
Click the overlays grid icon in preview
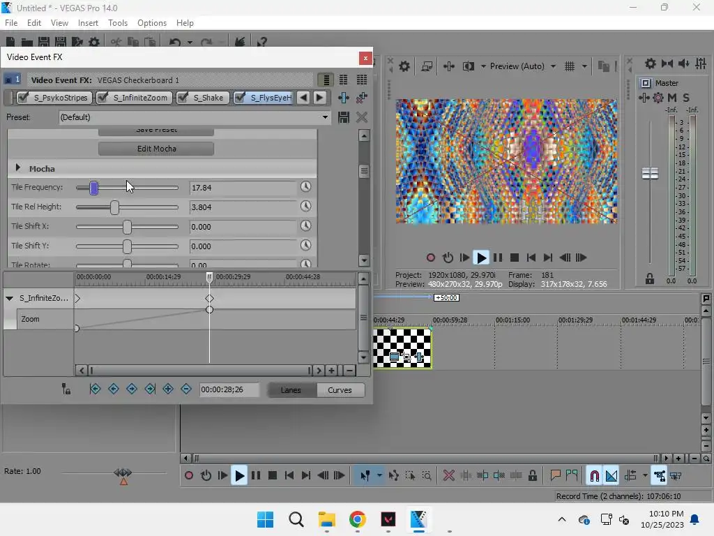570,66
